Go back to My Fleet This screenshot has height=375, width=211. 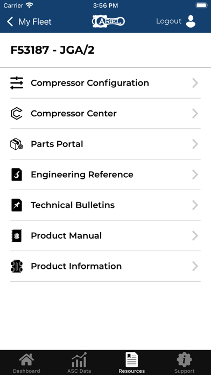(x=29, y=22)
